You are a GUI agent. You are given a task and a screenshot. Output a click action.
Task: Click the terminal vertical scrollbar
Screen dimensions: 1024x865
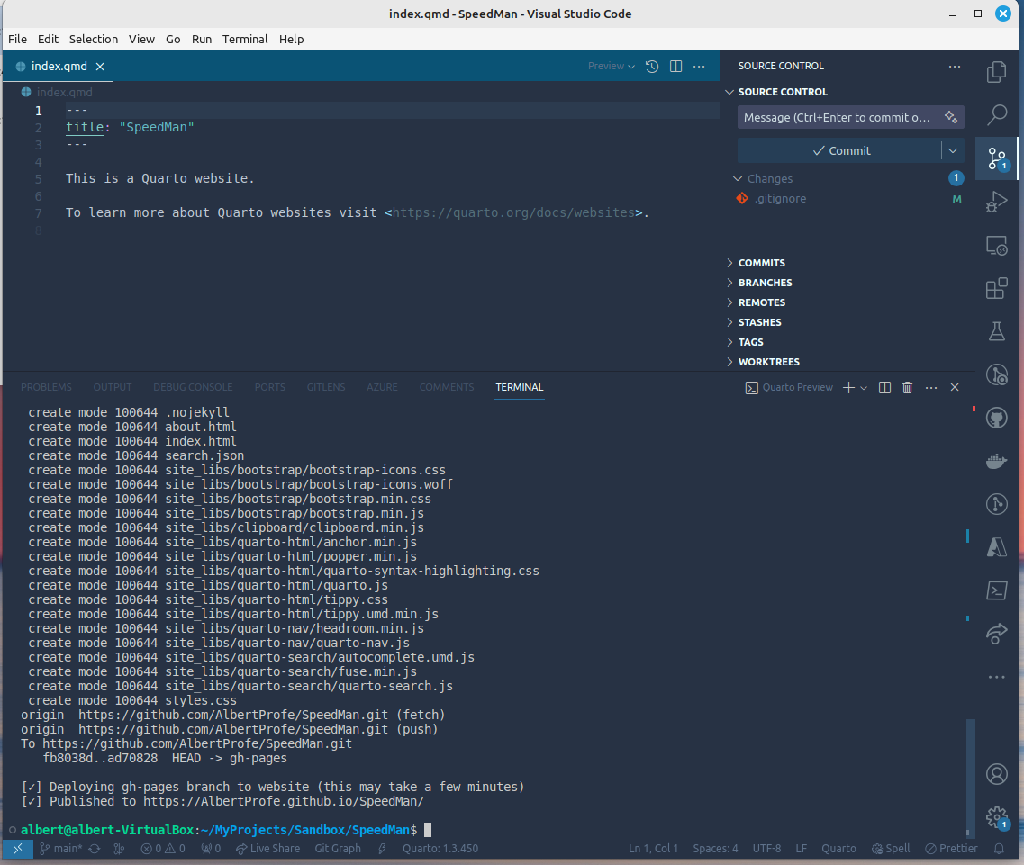tap(971, 777)
